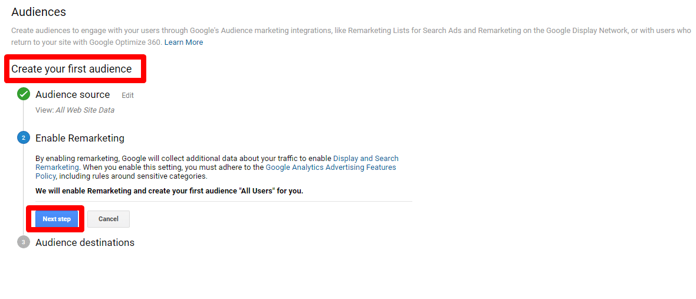
Task: Open the Display and Search Remarketing link
Action: [x=366, y=159]
